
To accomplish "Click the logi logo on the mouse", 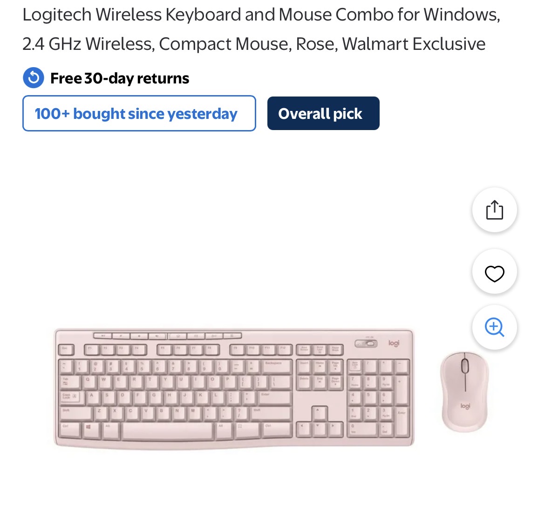I will [x=465, y=406].
